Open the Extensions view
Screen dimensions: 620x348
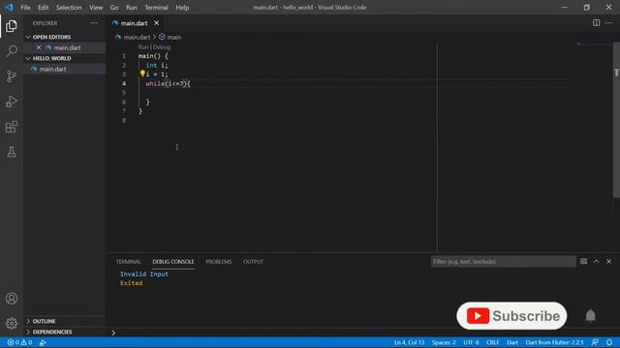[x=12, y=127]
